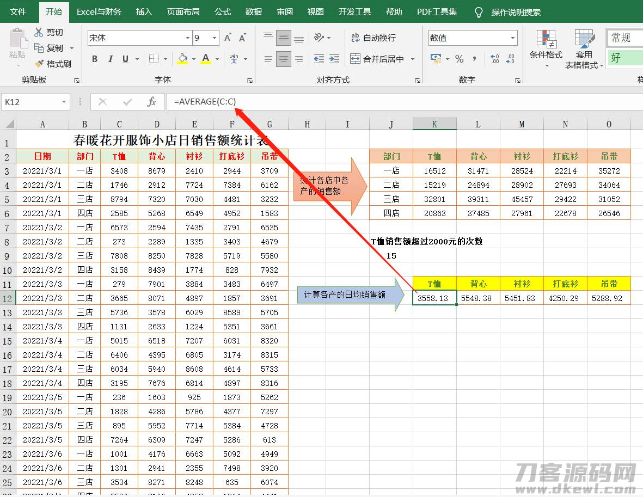Open the font color dropdown arrow
The height and width of the screenshot is (497, 643).
[217, 59]
